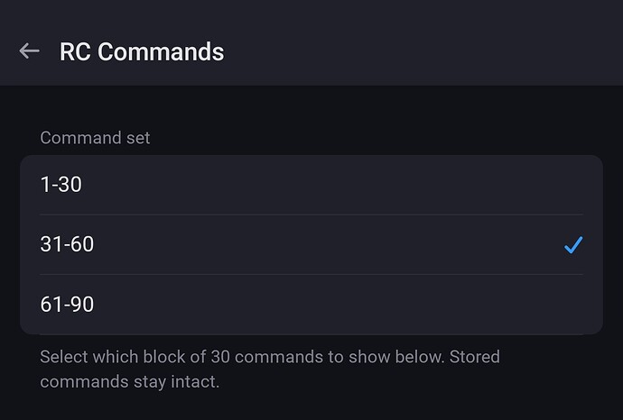Viewport: 623px width, 420px height.
Task: Click the "61-90" option text
Action: (x=67, y=305)
